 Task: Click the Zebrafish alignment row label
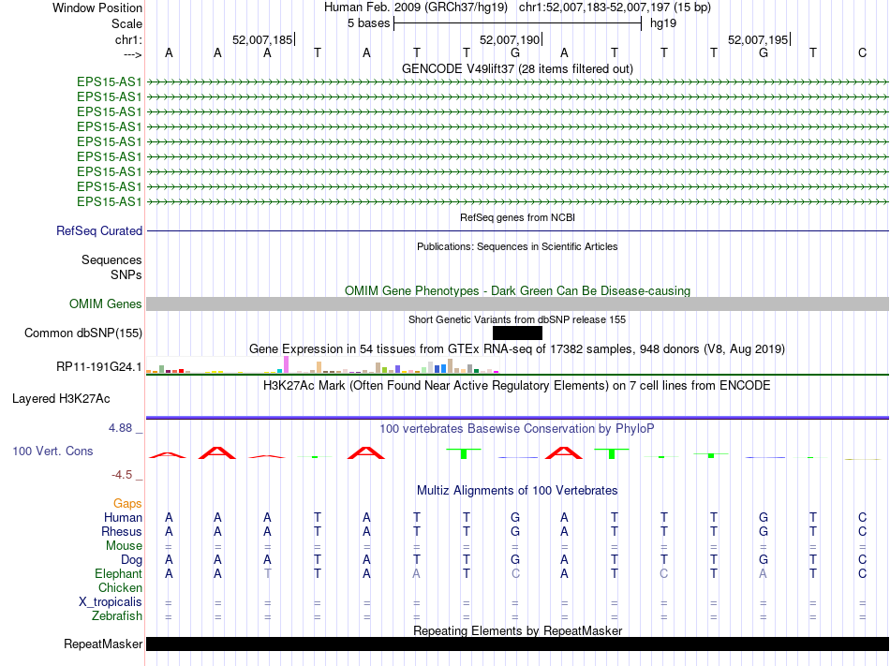coord(117,615)
